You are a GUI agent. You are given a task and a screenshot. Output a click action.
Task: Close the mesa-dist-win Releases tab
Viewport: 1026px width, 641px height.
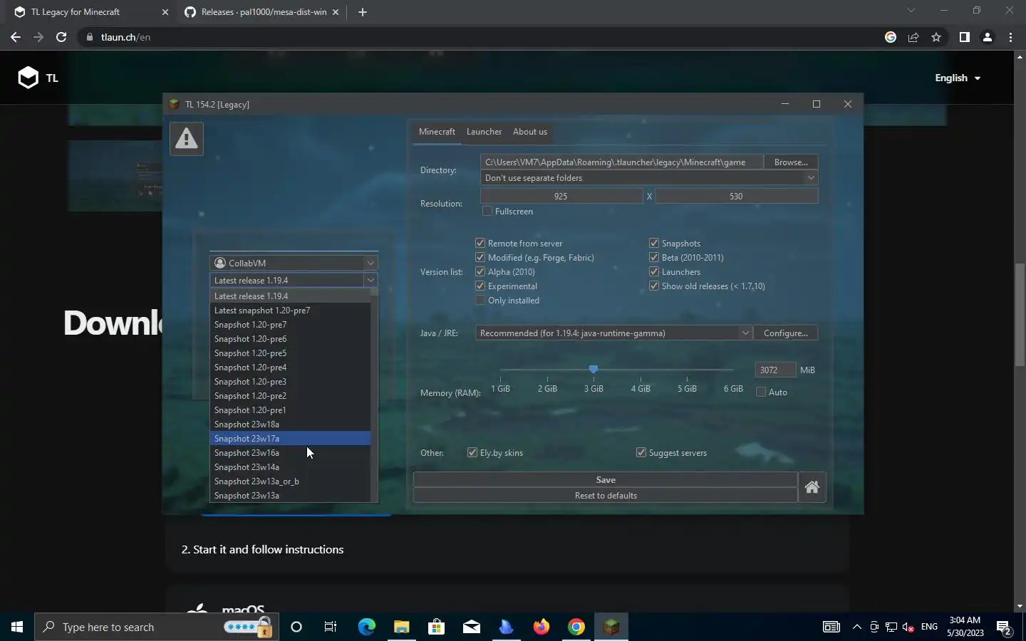click(x=336, y=12)
